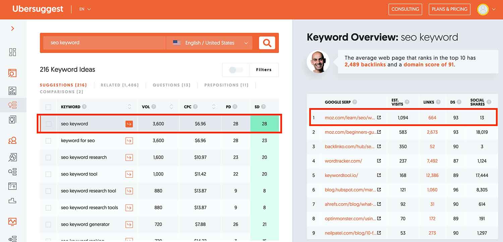Click the user avatar icon
Image resolution: width=503 pixels, height=242 pixels.
(483, 9)
